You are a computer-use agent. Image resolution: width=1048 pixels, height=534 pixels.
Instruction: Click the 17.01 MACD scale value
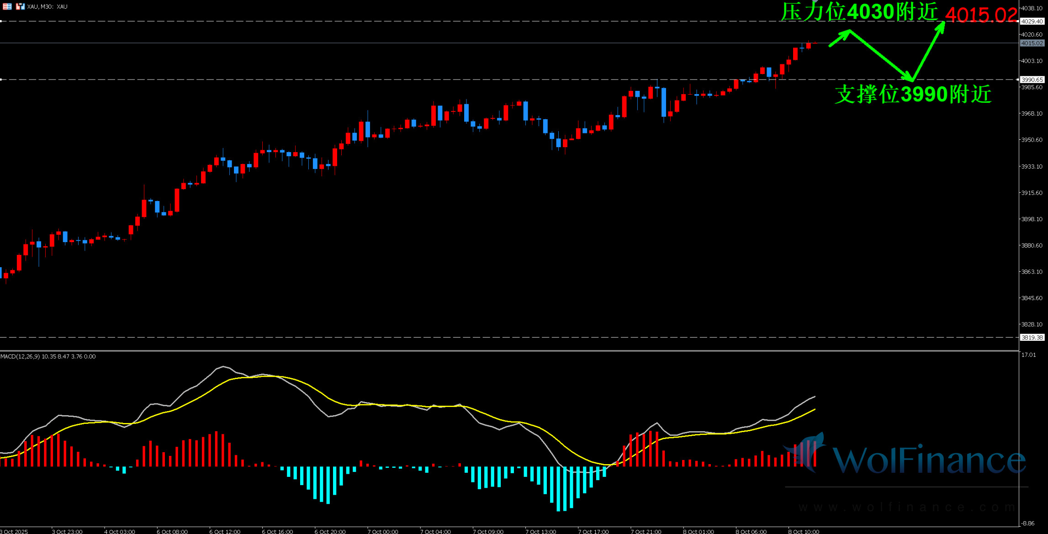(1029, 355)
